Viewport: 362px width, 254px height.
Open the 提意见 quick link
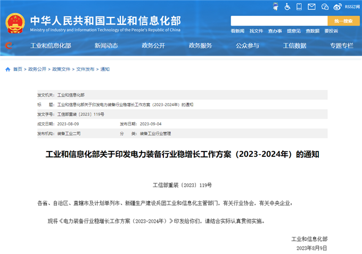(x=294, y=31)
